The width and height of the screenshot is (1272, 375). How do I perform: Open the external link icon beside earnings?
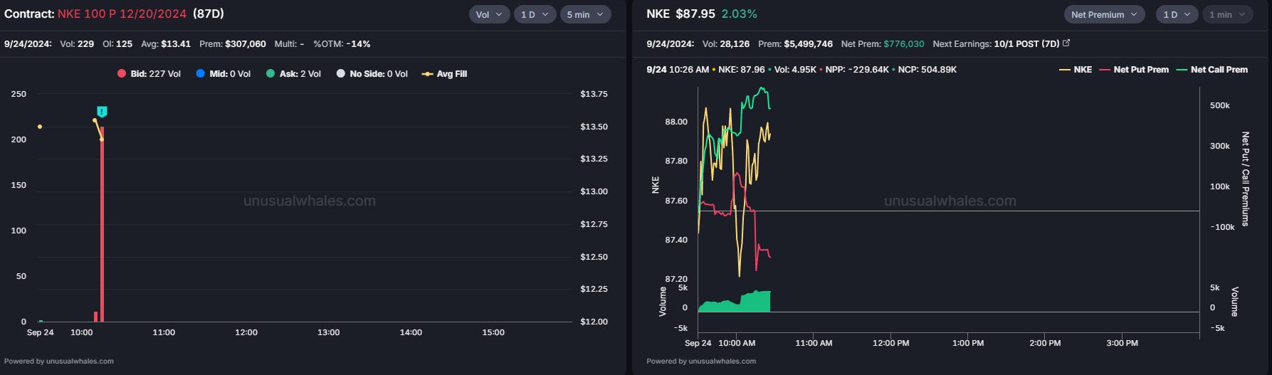[x=1066, y=43]
